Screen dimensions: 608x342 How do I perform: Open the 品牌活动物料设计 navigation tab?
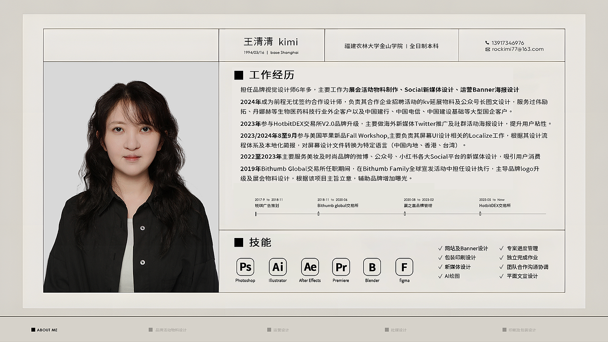pyautogui.click(x=168, y=330)
